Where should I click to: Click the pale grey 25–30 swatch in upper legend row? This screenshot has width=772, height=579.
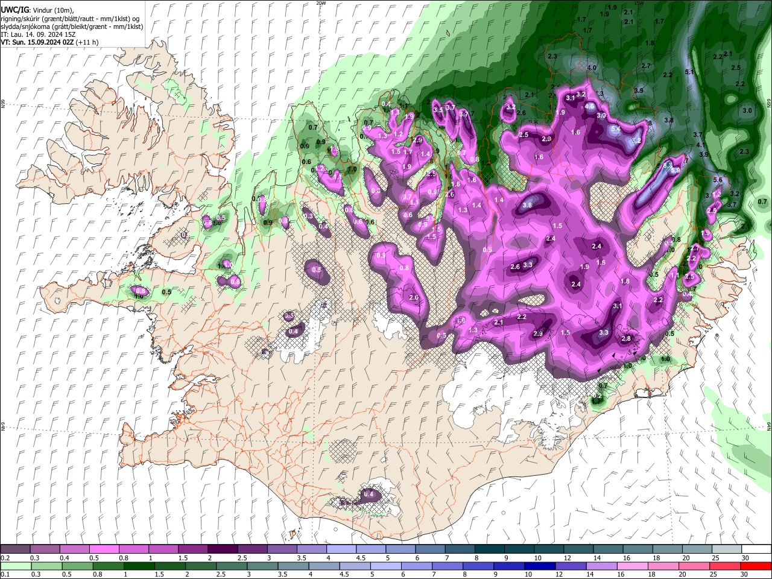727,549
